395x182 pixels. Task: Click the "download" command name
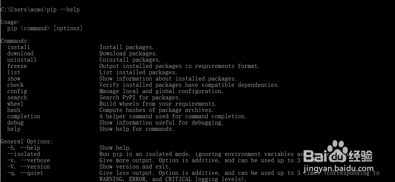click(x=20, y=54)
